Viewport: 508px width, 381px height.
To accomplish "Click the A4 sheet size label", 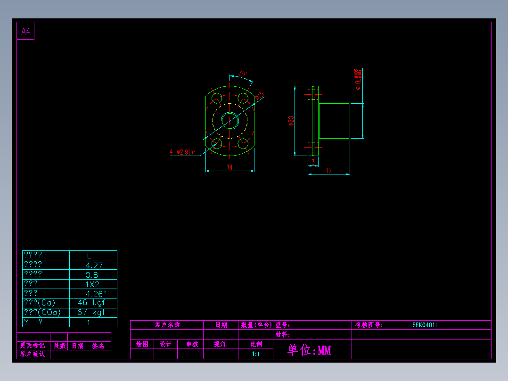I will click(x=25, y=31).
